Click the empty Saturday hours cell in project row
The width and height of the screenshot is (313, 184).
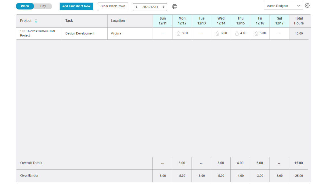point(280,33)
